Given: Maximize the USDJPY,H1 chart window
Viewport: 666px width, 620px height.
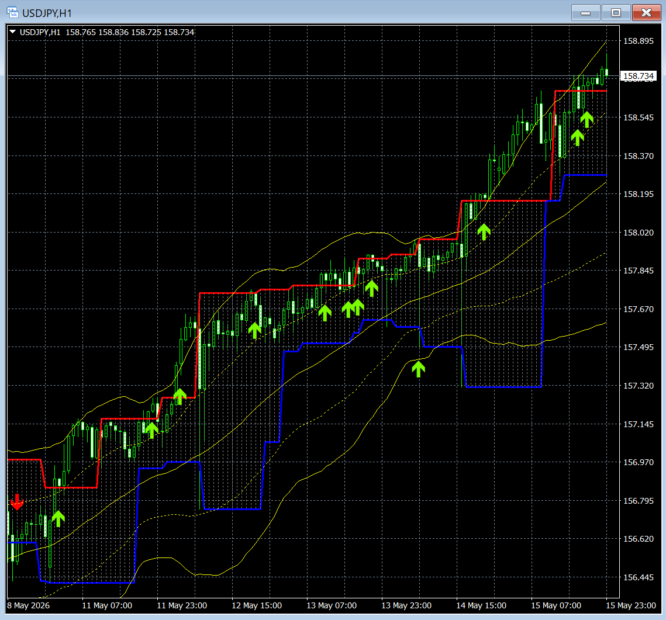Looking at the screenshot, I should tap(616, 13).
